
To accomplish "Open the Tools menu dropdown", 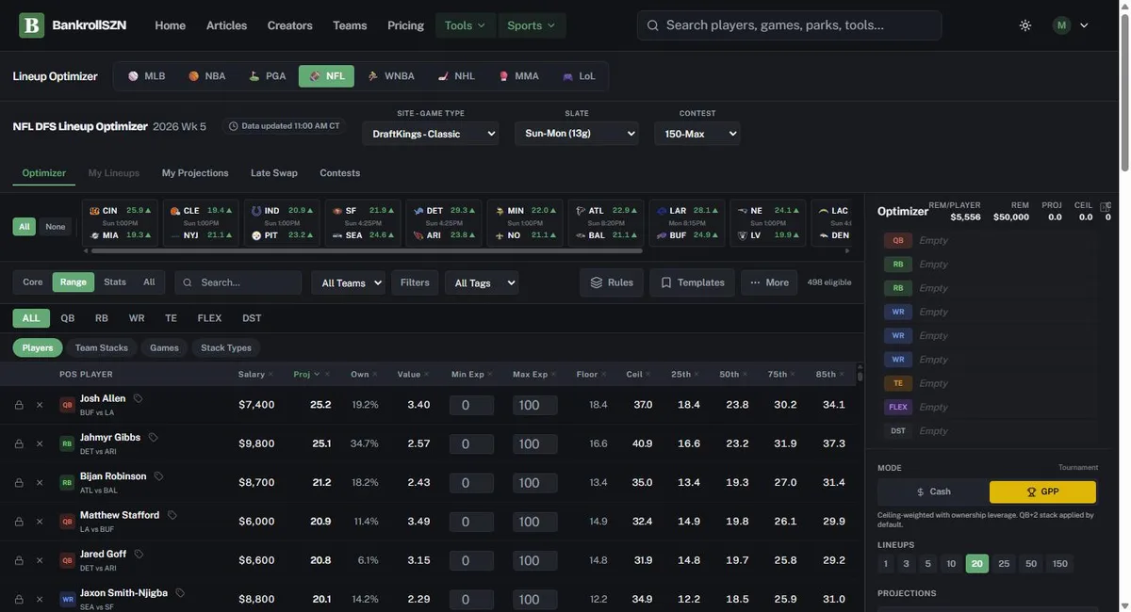I will pos(466,25).
